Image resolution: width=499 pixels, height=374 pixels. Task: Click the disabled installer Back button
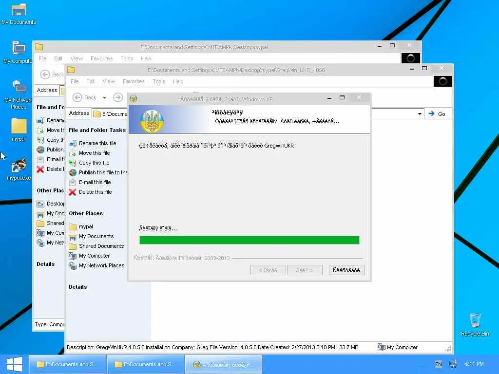click(x=268, y=270)
